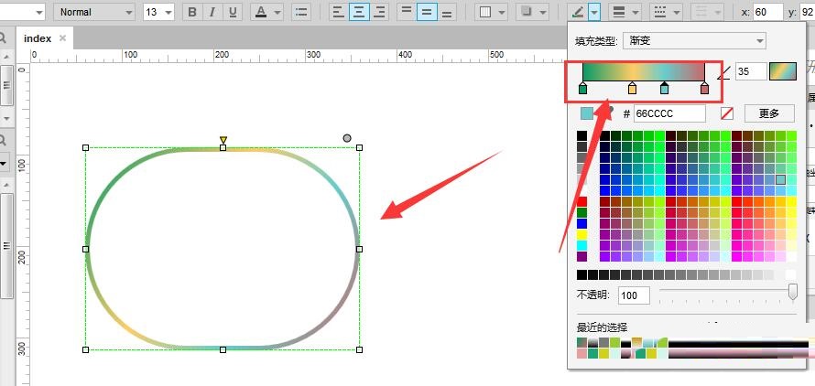Open the font size 13 dropdown
Image resolution: width=815 pixels, height=386 pixels.
158,12
